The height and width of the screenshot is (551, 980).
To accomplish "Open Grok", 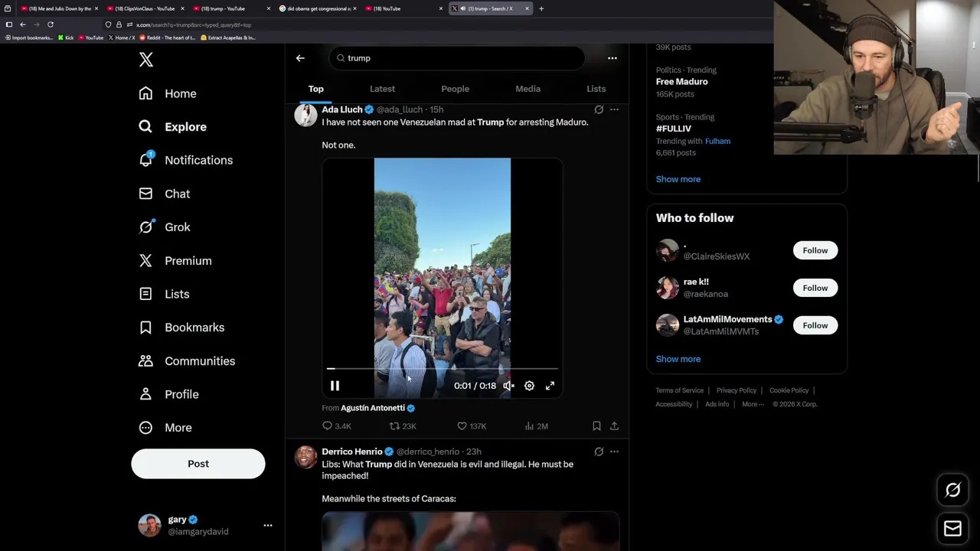I will tap(164, 227).
